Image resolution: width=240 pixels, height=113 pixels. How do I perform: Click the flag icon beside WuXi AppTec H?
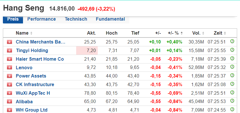click(9, 93)
